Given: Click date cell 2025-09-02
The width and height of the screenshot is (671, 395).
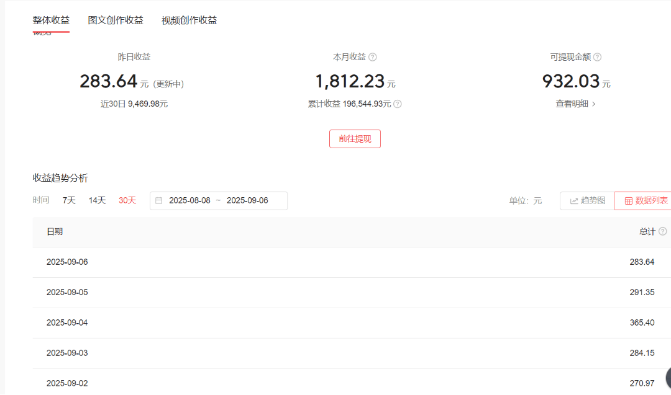Looking at the screenshot, I should (67, 383).
